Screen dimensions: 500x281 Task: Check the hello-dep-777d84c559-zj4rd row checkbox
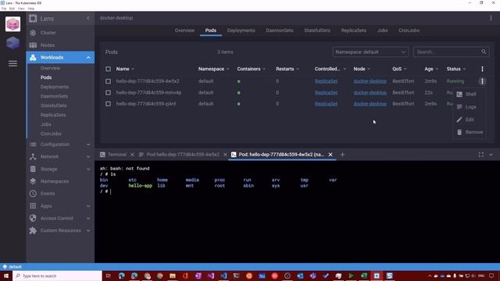coord(108,104)
